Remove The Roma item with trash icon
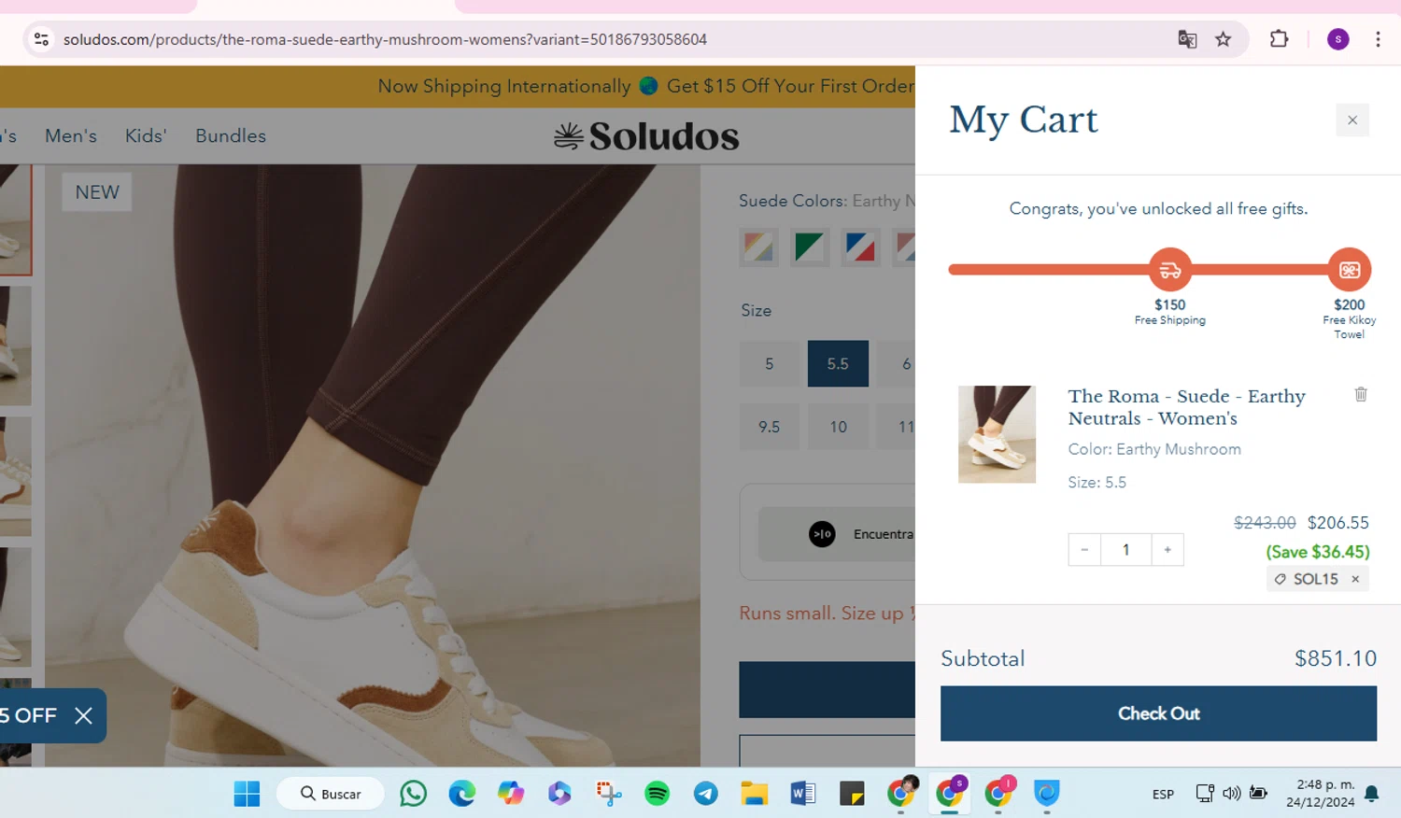 (x=1361, y=394)
